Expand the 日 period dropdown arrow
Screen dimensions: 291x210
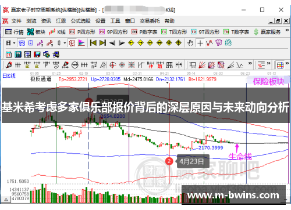[14, 43]
